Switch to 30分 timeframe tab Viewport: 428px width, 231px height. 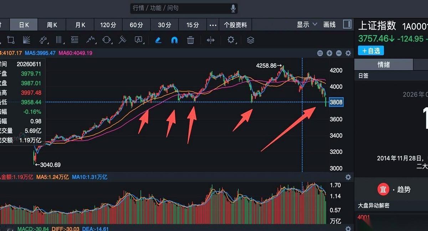tap(164, 25)
